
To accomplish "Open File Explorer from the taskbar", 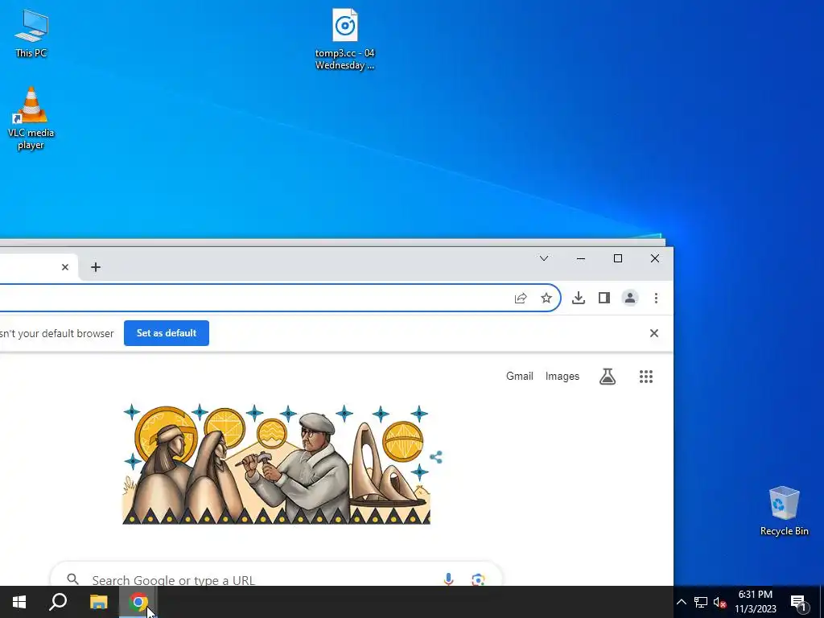I will coord(99,602).
